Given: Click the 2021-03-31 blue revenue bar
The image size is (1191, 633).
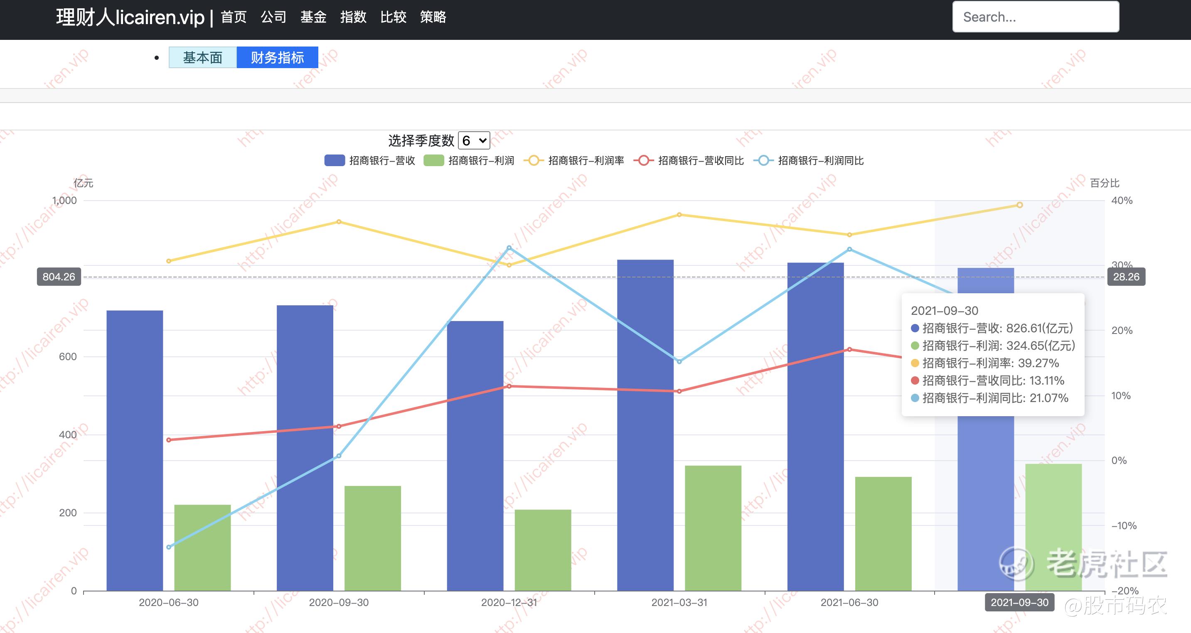Looking at the screenshot, I should (645, 425).
